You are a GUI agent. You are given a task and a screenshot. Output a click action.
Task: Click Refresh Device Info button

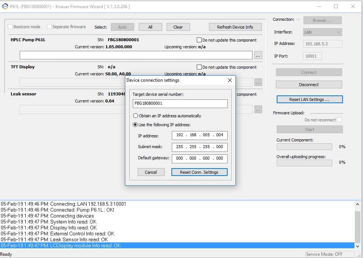235,27
